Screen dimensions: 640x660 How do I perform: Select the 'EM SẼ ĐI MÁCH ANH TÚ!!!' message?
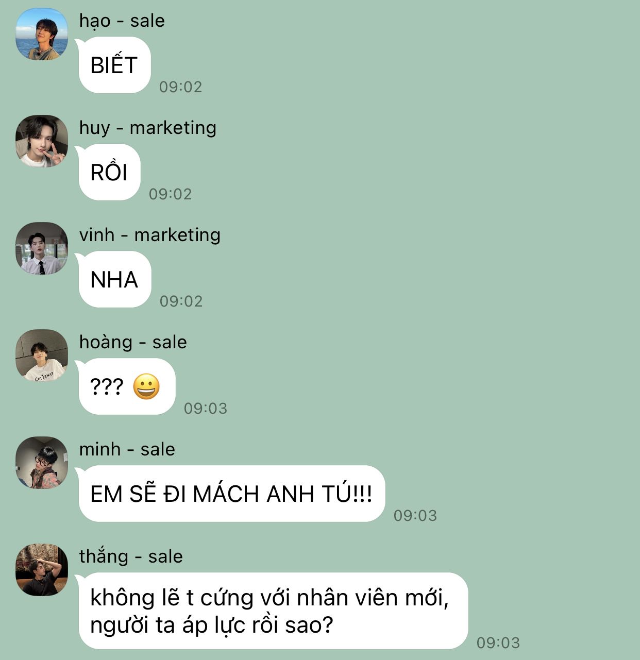tap(231, 494)
